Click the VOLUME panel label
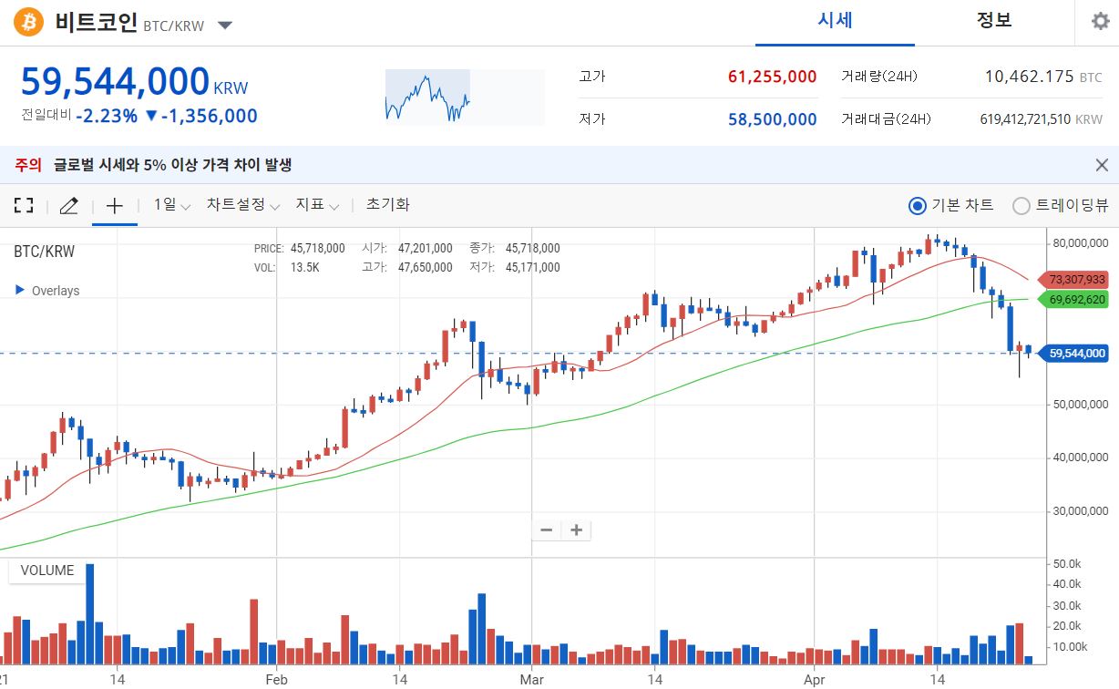1119x689 pixels. coord(47,571)
